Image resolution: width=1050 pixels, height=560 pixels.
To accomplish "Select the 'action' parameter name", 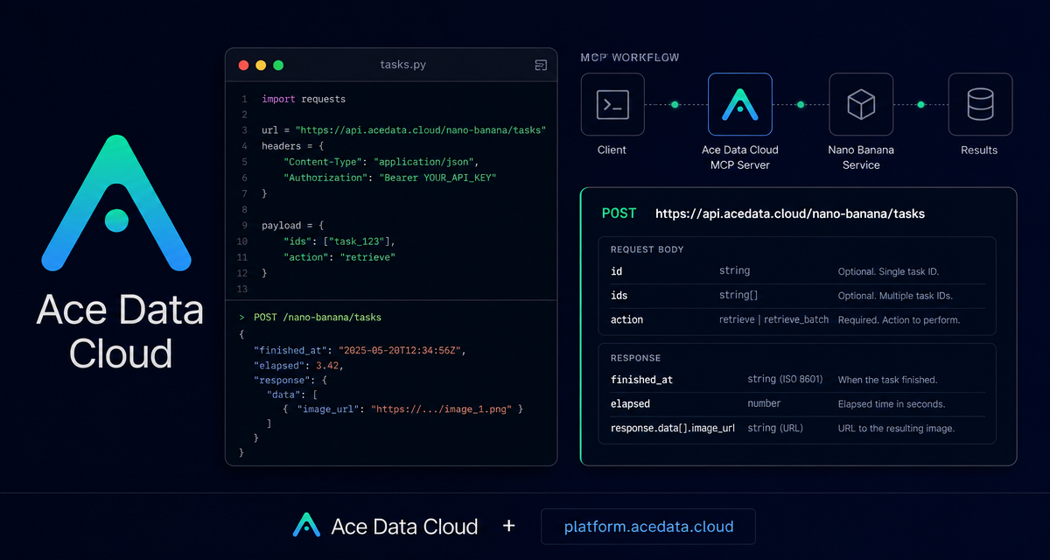I will [x=626, y=319].
